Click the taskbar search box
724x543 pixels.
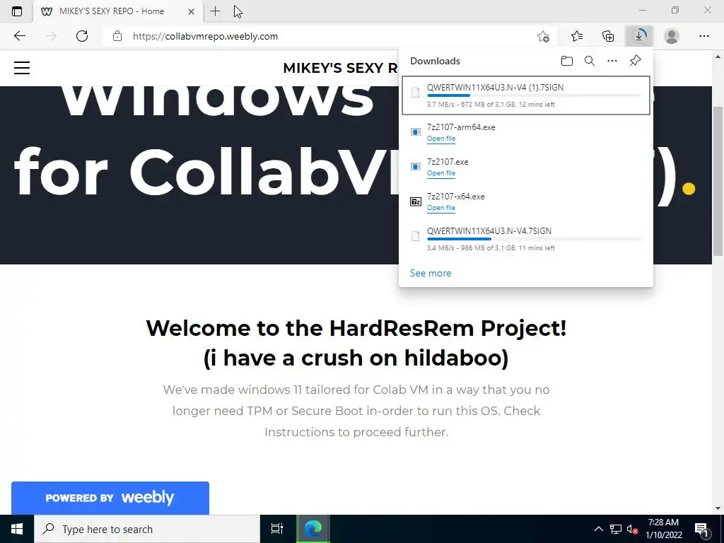pyautogui.click(x=147, y=529)
